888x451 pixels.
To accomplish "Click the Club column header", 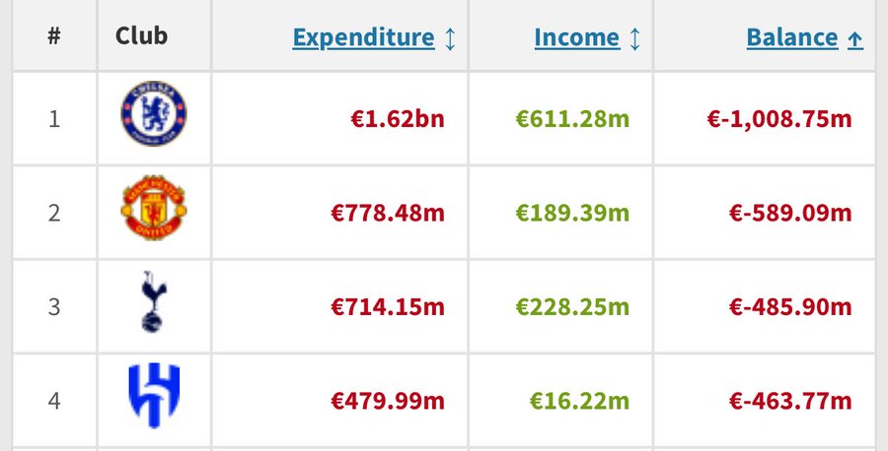I will click(x=141, y=36).
